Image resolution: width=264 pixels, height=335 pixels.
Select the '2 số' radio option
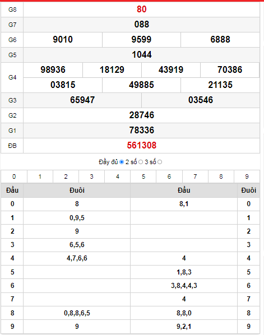(x=141, y=162)
